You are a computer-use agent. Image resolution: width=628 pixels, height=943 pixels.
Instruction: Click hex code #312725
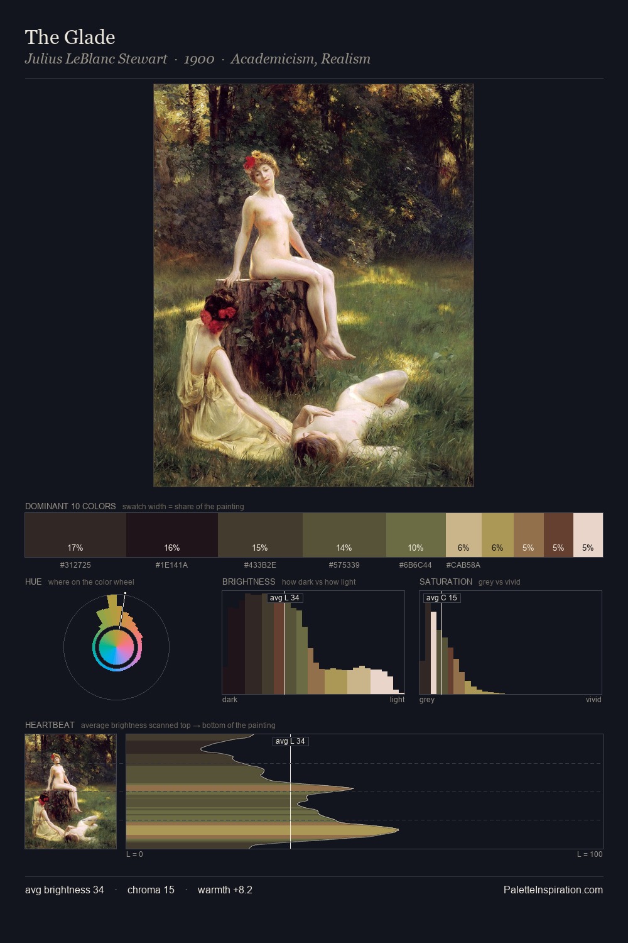(x=75, y=565)
